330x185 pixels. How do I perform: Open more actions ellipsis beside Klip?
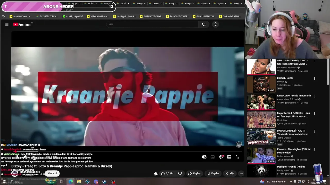241,173
